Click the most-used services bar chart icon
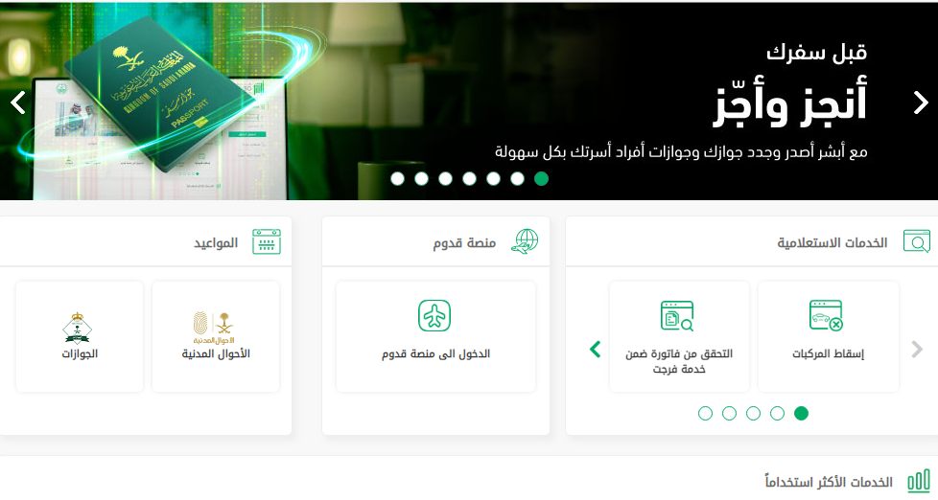938x500 pixels. coord(919,481)
